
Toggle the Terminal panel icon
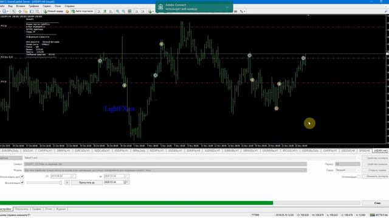(32, 12)
